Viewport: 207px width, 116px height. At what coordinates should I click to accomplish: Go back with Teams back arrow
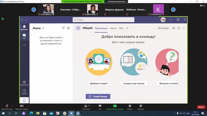point(22,20)
